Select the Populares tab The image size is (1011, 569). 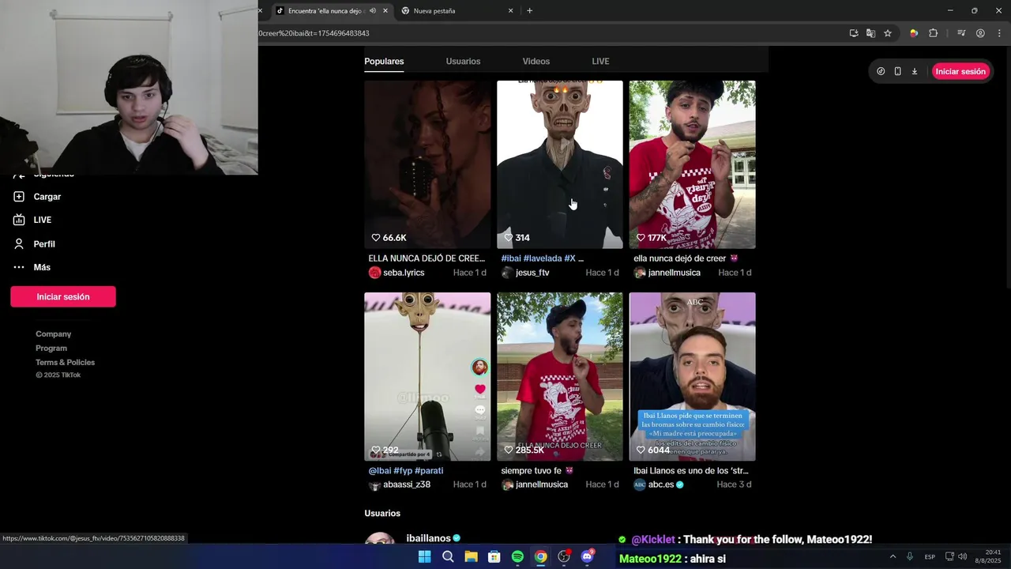point(384,61)
